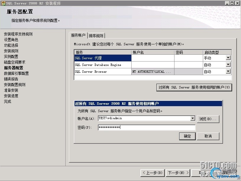Click password cell for SQL Server 代理
This screenshot has width=241, height=181.
coord(189,58)
